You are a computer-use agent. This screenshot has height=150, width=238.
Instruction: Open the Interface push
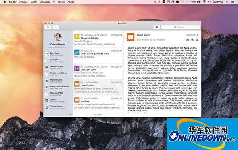pos(98,103)
